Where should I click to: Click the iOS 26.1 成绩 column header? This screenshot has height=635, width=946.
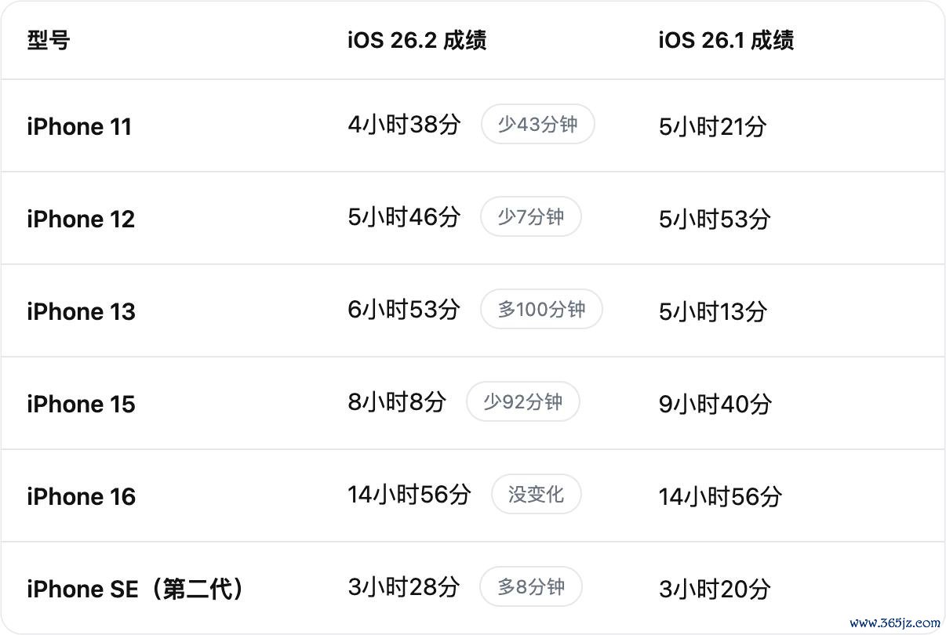coord(726,40)
